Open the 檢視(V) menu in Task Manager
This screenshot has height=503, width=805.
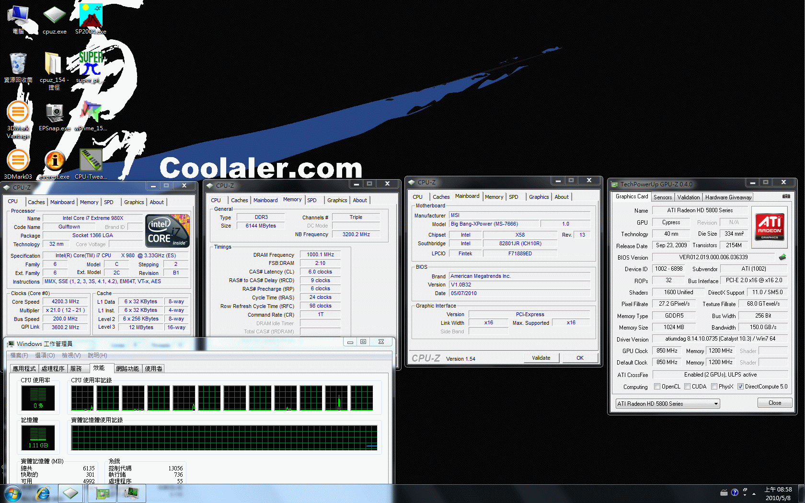(71, 355)
